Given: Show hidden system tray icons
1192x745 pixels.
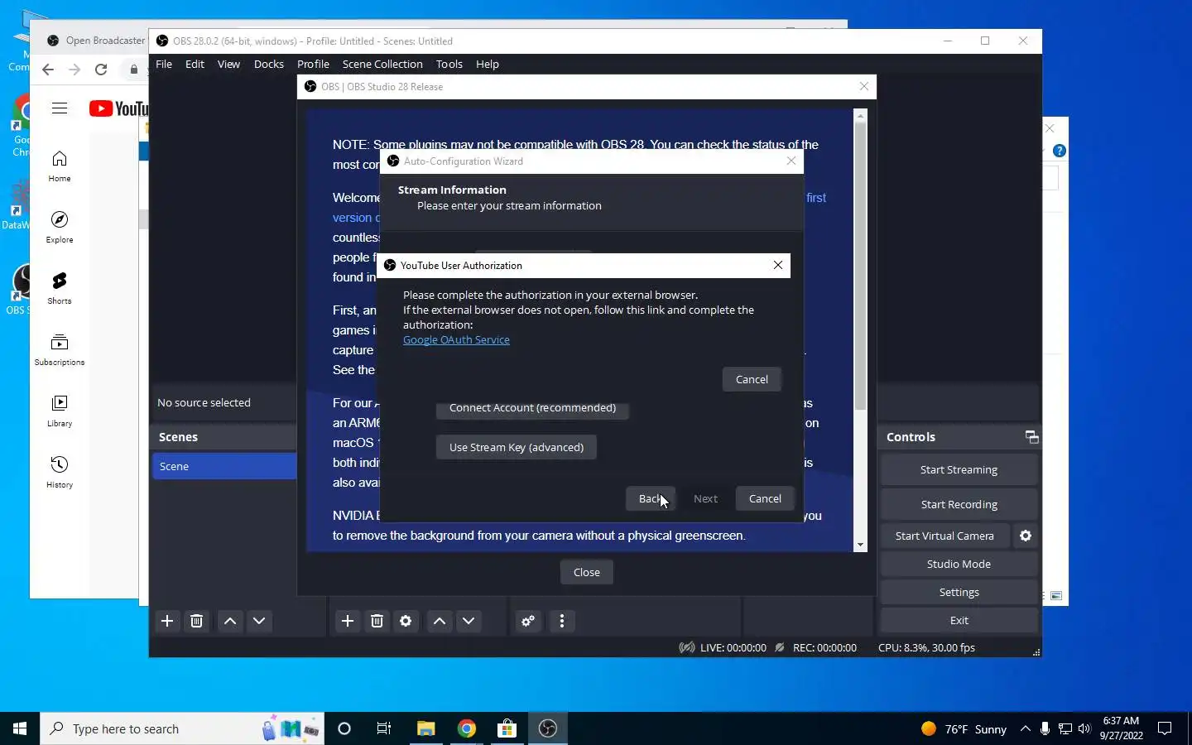Looking at the screenshot, I should coord(1025,728).
